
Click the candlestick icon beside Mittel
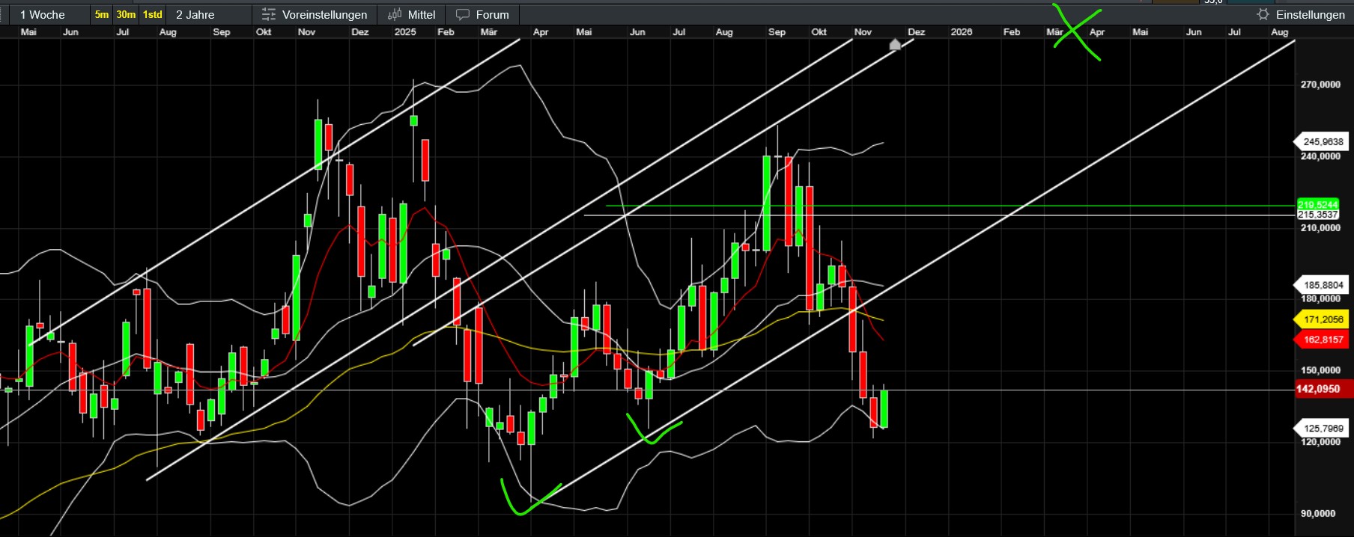point(394,15)
